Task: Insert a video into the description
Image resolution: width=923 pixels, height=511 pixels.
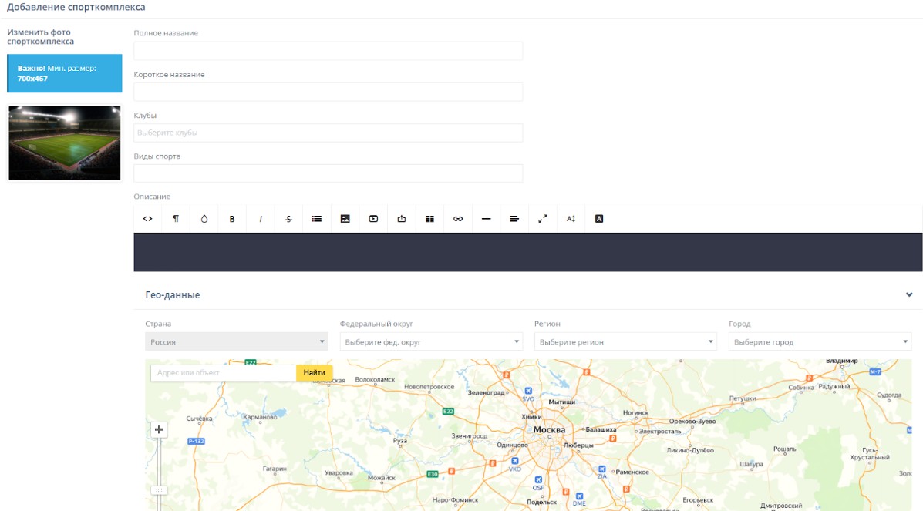Action: (373, 219)
